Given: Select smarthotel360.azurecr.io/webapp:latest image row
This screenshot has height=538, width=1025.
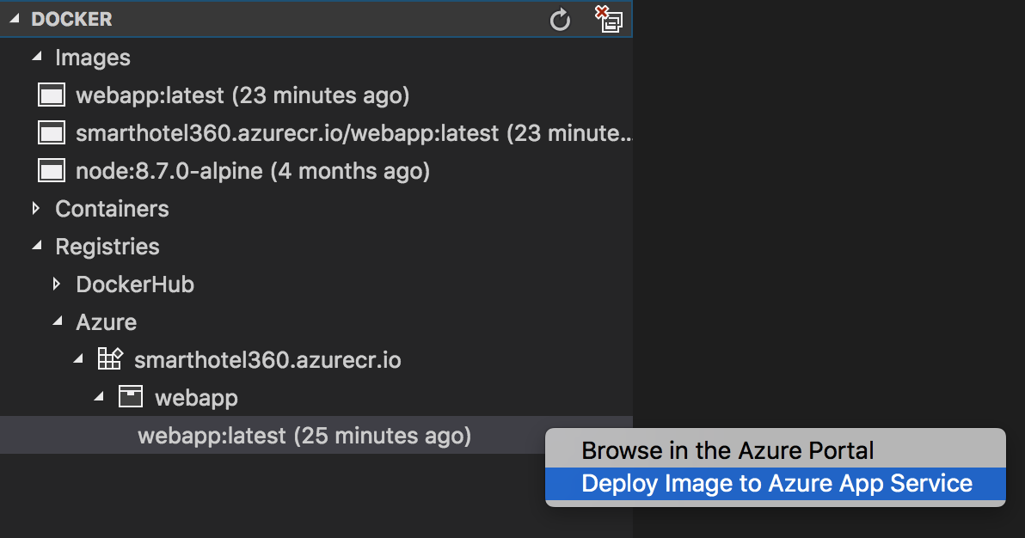Looking at the screenshot, I should tap(316, 132).
